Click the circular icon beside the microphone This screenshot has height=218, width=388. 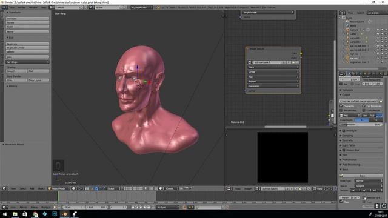[384, 206]
